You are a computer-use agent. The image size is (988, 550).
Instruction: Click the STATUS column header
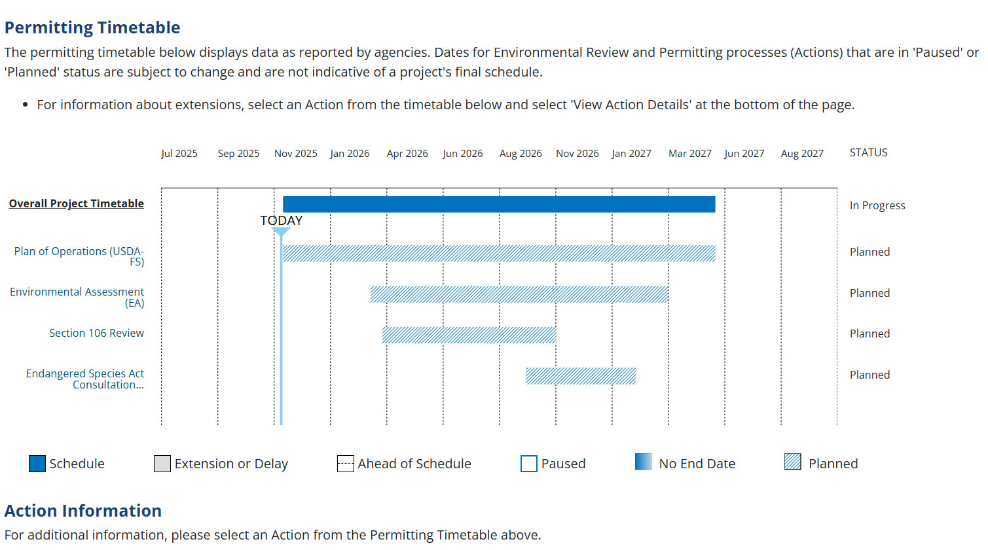coord(868,152)
